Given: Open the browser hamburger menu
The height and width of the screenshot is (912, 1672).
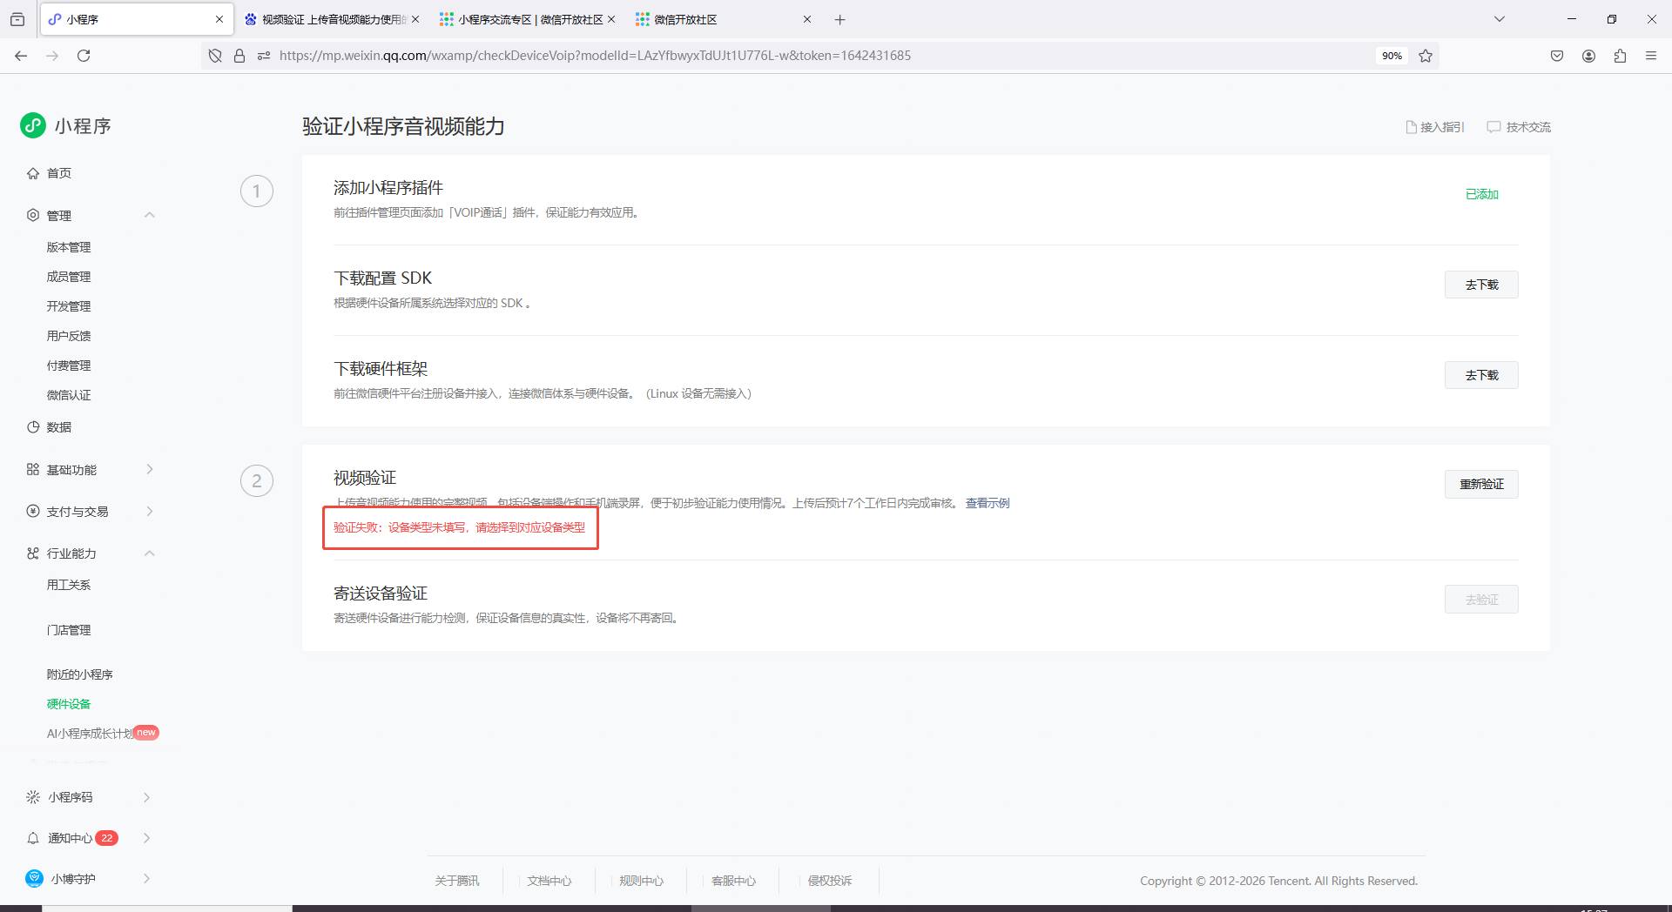Looking at the screenshot, I should pos(1651,56).
